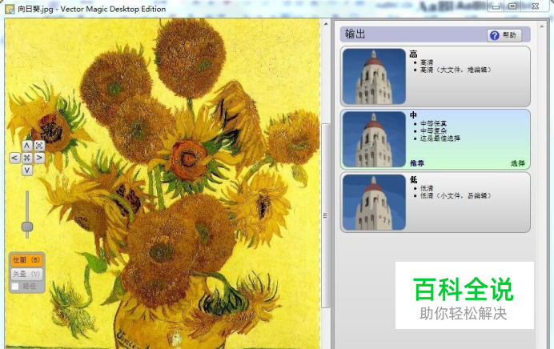Switch the preview to vector view (V)
554x349 pixels.
26,274
